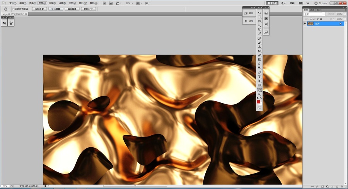Viewport: 348px width, 189px height.
Task: Select the Eraser tool
Action: (259, 55)
